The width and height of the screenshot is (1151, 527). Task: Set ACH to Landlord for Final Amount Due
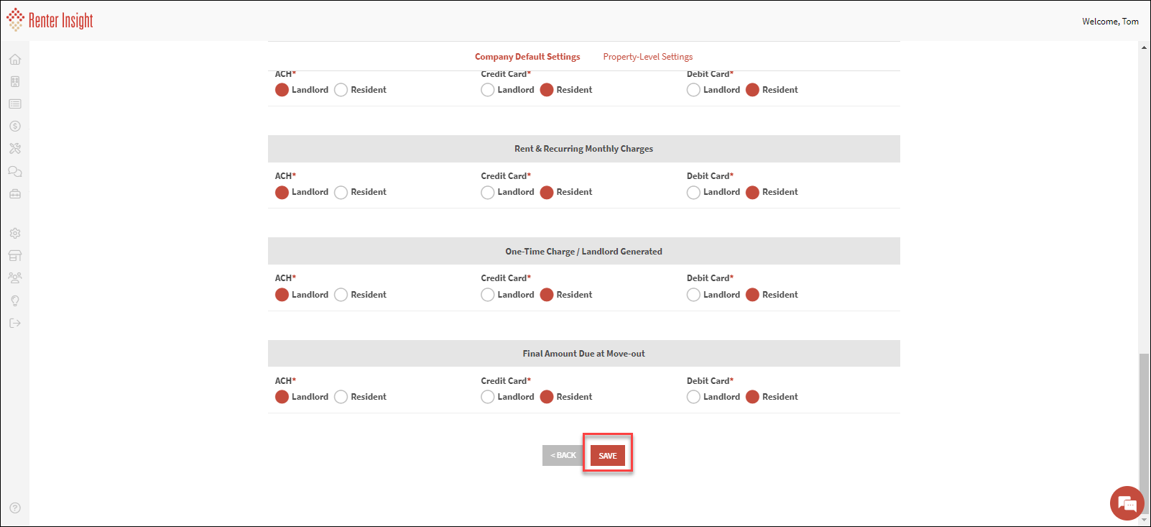click(x=282, y=397)
